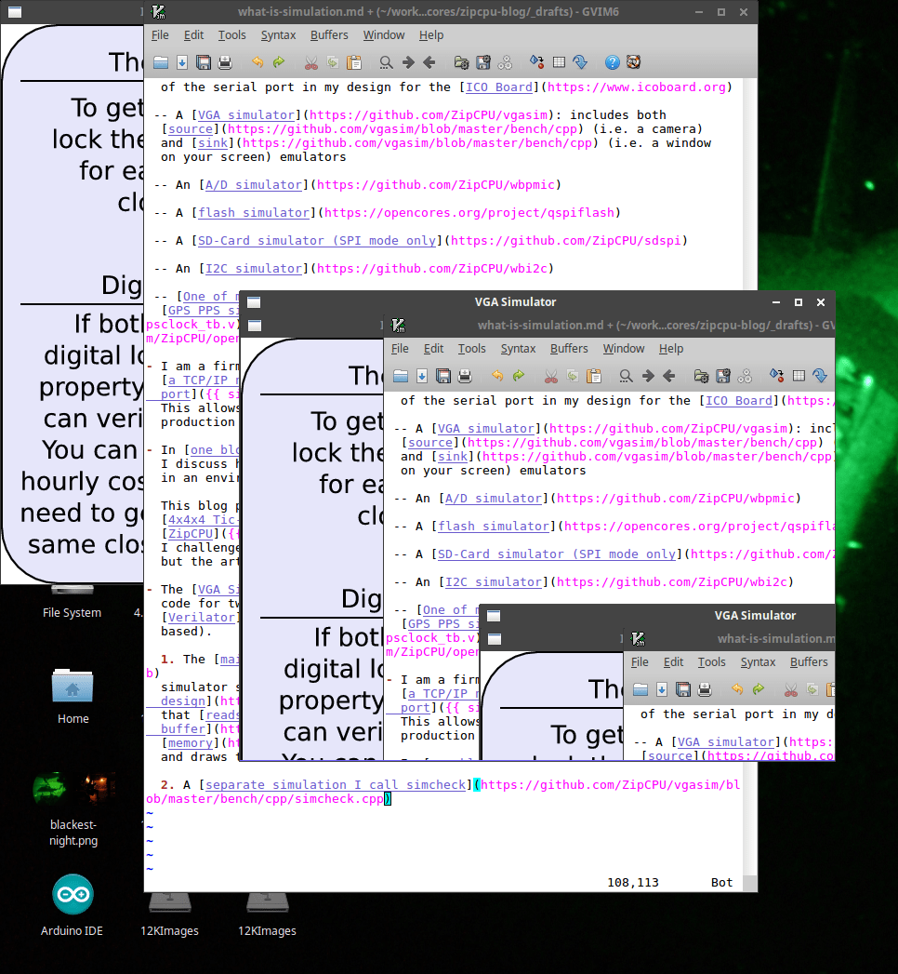Image resolution: width=898 pixels, height=974 pixels.
Task: Open the File menu in the top GVIM6 window
Action: [x=160, y=35]
